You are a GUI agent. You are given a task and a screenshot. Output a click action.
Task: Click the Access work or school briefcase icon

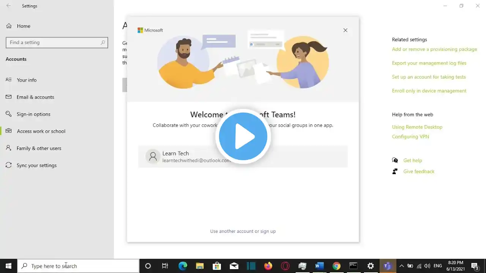coord(9,131)
